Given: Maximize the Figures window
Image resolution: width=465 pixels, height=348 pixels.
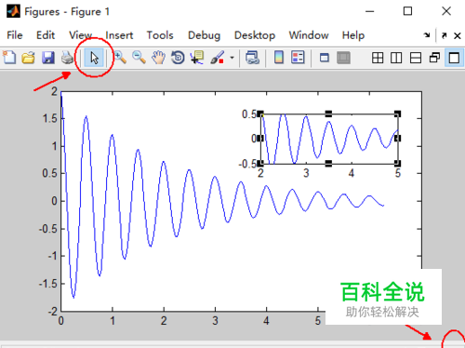Looking at the screenshot, I should 407,11.
